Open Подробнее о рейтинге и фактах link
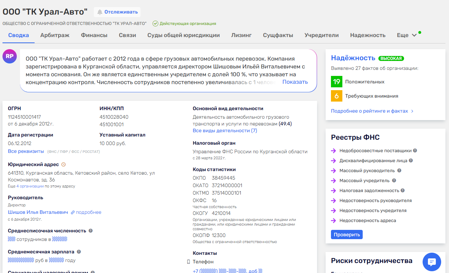The image size is (449, 273). point(369,111)
